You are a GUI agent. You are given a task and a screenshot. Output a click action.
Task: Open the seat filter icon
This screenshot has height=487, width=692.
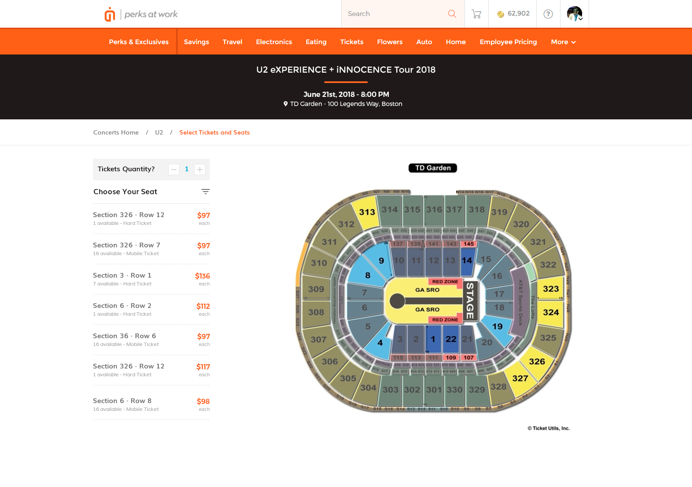[x=205, y=192]
